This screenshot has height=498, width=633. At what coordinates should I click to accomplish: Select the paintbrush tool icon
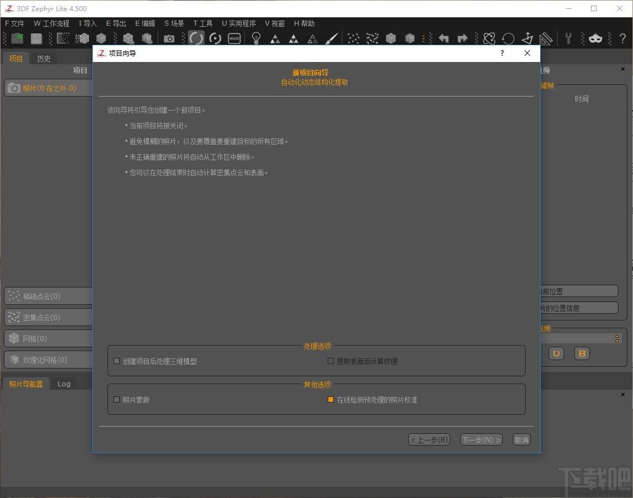331,39
